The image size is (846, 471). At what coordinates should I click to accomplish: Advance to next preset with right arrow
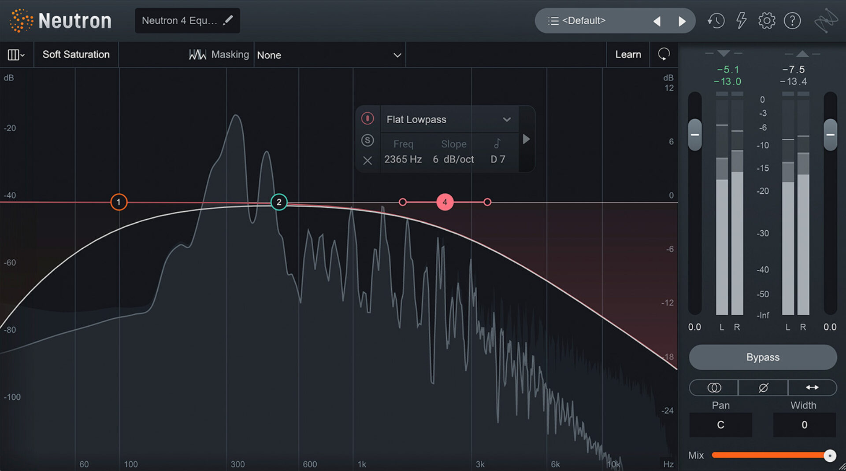tap(682, 20)
